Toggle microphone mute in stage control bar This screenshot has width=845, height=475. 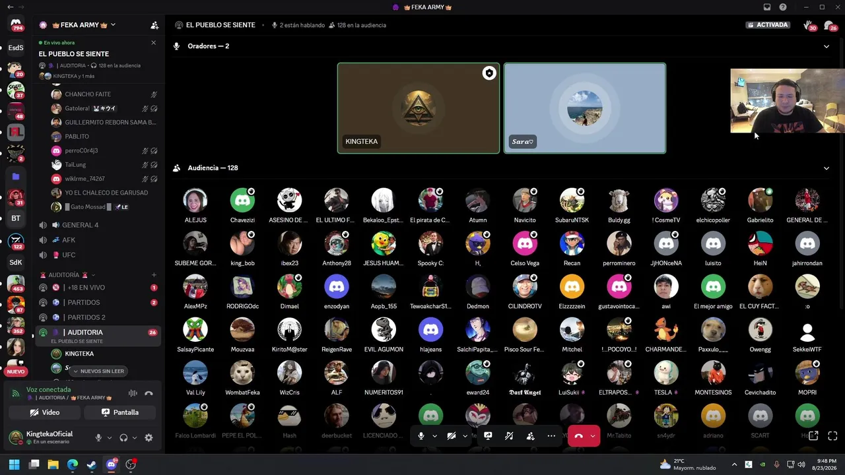click(421, 435)
